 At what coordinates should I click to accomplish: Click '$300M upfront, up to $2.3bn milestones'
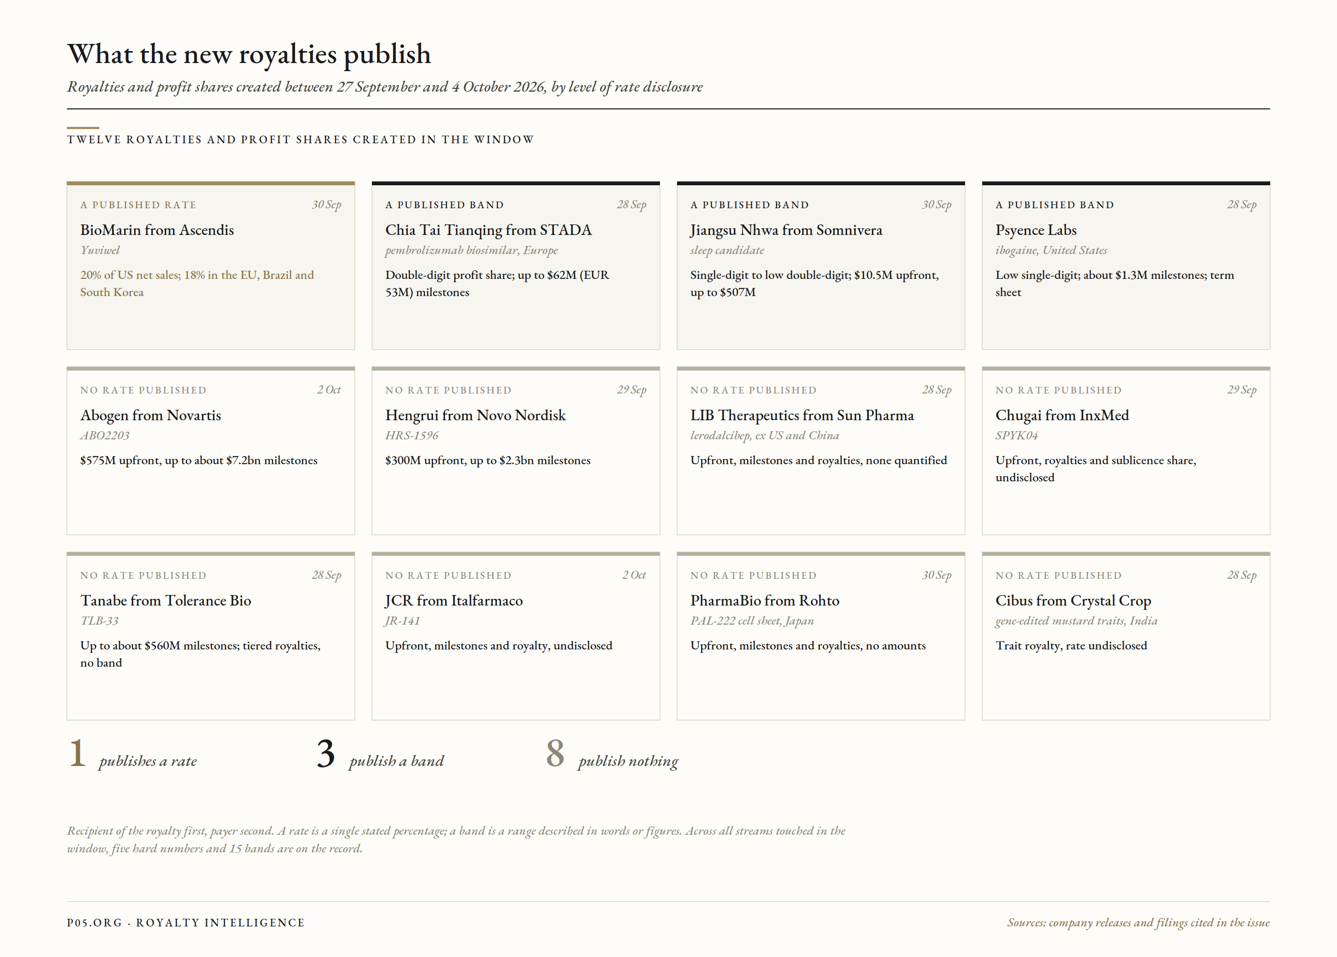click(x=488, y=460)
